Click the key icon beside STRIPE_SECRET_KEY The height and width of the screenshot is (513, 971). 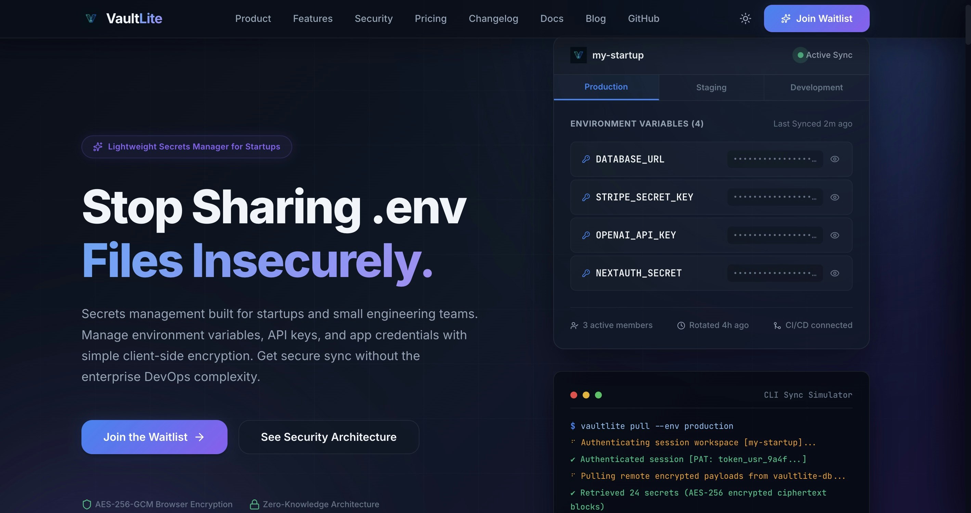[x=586, y=197]
